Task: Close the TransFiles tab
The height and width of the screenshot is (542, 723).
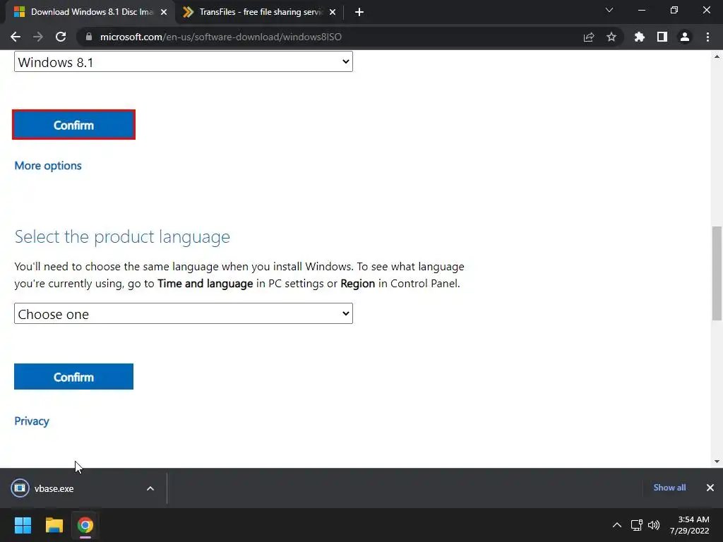Action: pyautogui.click(x=333, y=12)
